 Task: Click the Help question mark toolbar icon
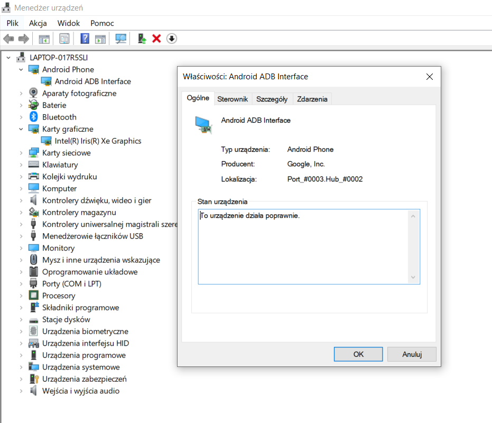[x=85, y=39]
